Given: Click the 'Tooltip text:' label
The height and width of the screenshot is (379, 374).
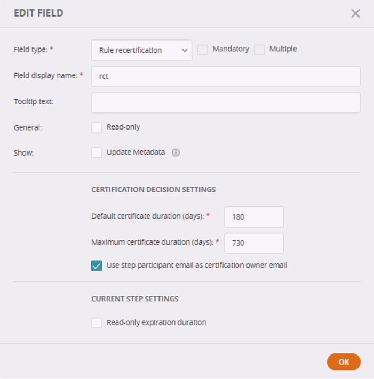Looking at the screenshot, I should pyautogui.click(x=34, y=102).
